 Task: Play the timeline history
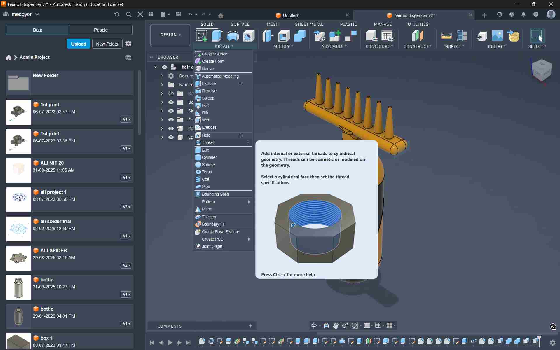point(170,342)
